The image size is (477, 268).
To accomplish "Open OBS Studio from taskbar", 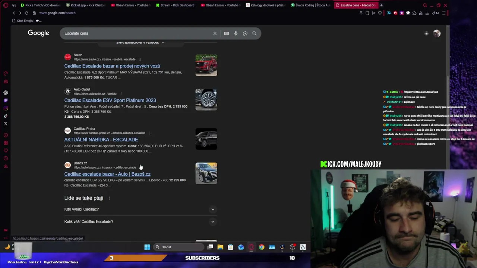I will 293,247.
